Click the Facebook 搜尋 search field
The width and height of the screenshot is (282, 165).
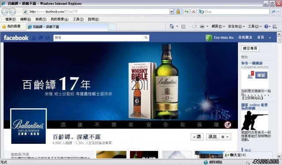pyautogui.click(x=98, y=38)
